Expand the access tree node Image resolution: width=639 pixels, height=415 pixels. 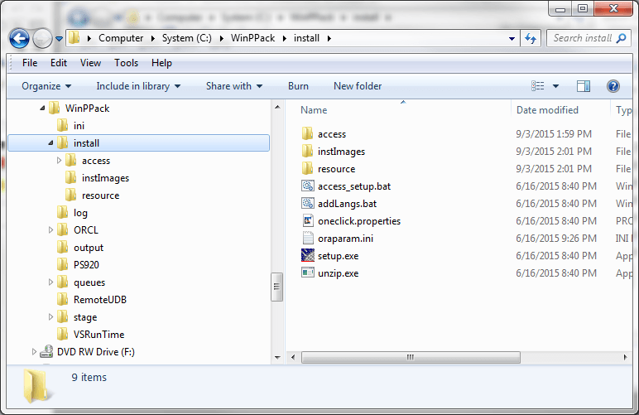pos(59,161)
